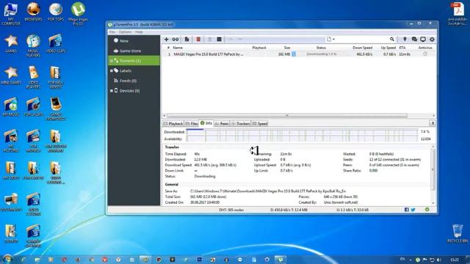
Task: Sort by the Status column header
Action: [x=321, y=48]
